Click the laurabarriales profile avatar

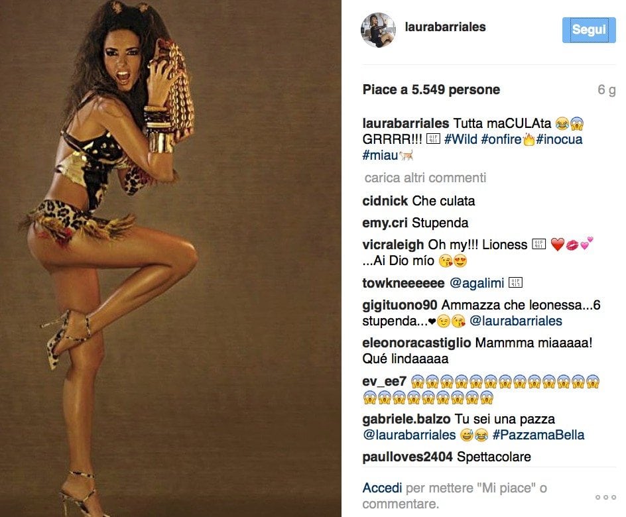point(379,30)
